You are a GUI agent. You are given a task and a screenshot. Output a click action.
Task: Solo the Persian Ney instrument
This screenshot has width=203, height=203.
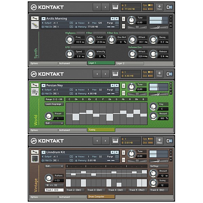(x=123, y=86)
